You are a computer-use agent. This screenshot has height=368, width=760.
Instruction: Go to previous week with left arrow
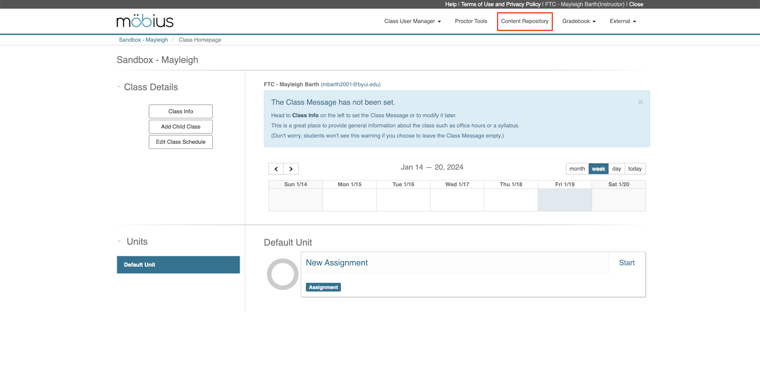pyautogui.click(x=276, y=169)
